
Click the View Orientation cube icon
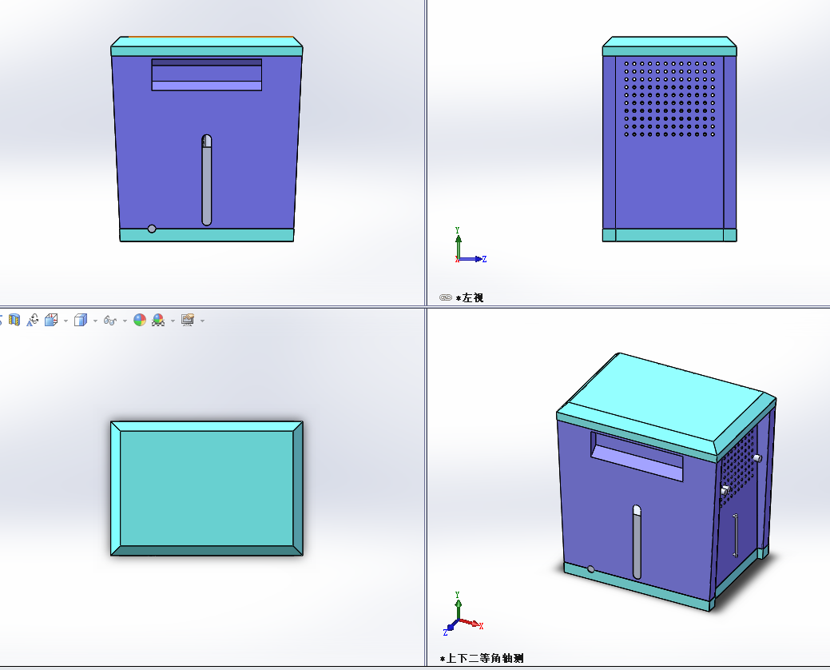pyautogui.click(x=51, y=320)
